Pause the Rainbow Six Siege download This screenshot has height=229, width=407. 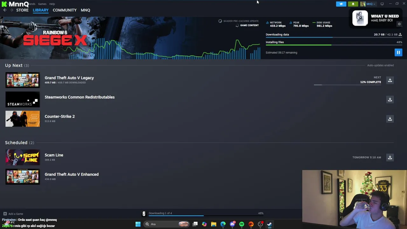tap(398, 52)
